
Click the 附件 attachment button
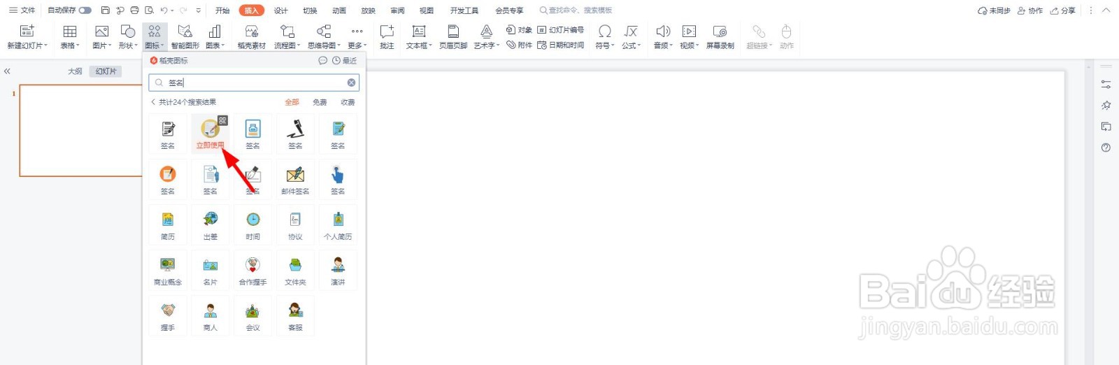click(519, 45)
